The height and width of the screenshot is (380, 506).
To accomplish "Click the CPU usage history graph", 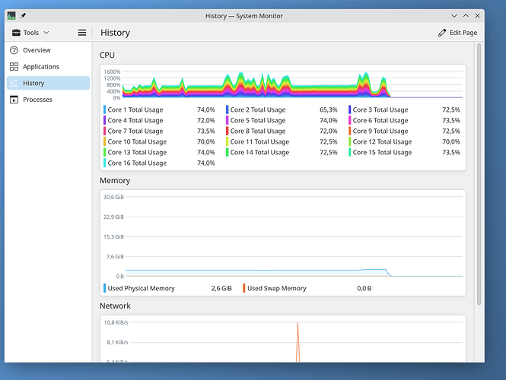I will tap(292, 84).
